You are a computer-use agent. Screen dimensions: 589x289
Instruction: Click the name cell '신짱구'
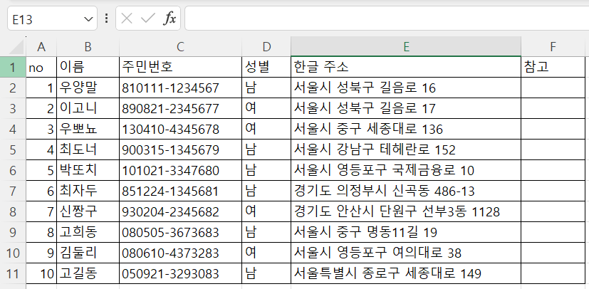[88, 211]
